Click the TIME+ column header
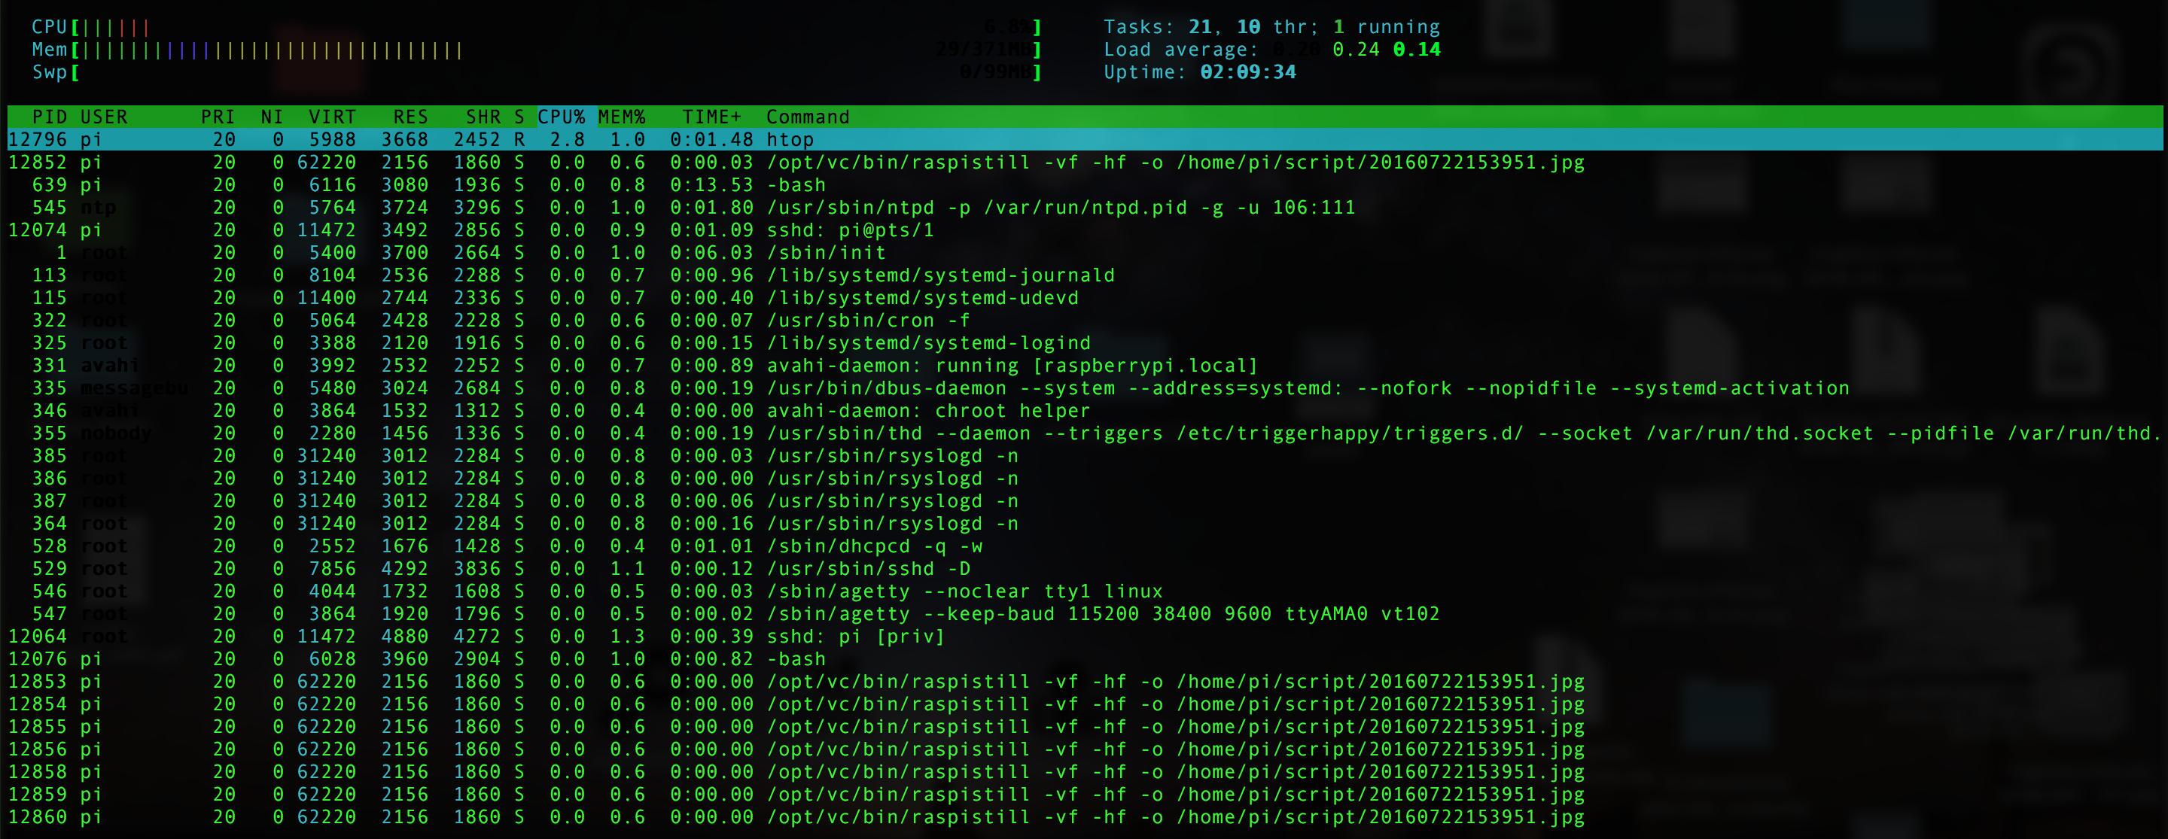2168x839 pixels. click(711, 117)
